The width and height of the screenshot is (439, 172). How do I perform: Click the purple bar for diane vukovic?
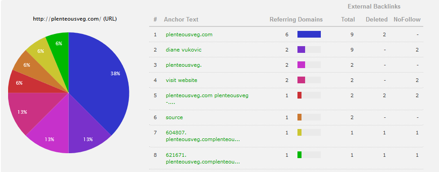(x=301, y=50)
